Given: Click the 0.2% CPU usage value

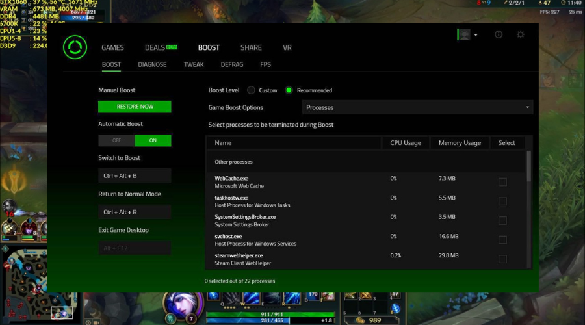Looking at the screenshot, I should click(x=395, y=255).
